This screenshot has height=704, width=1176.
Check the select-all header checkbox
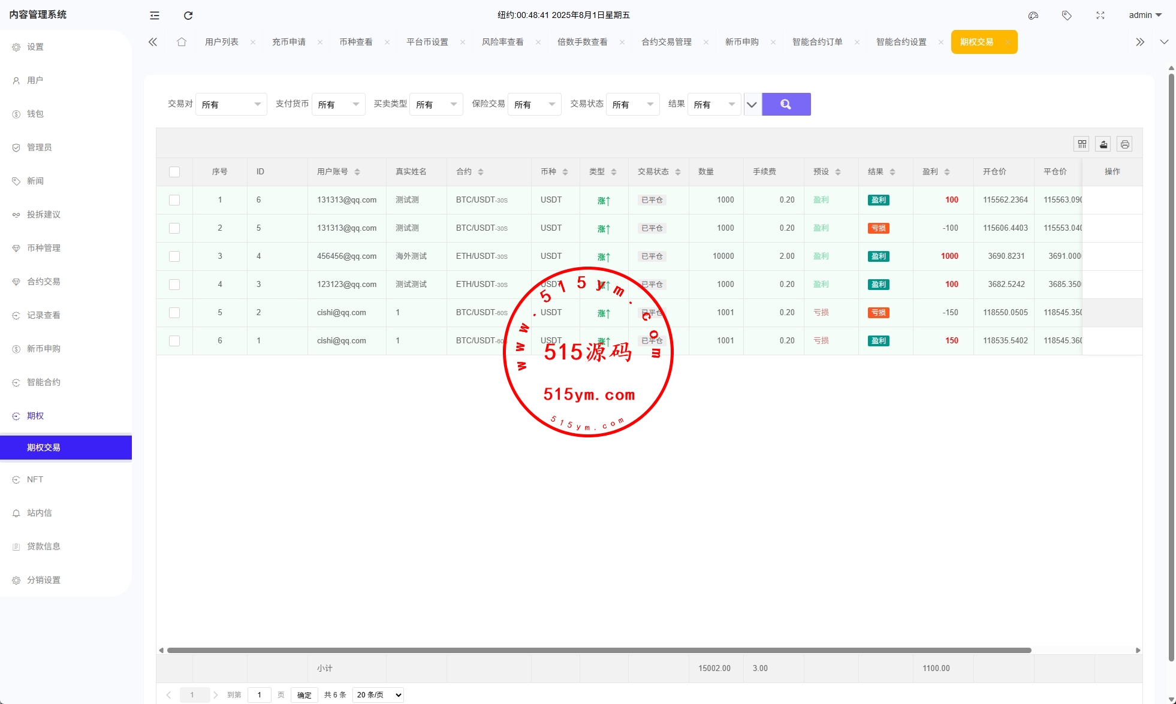(174, 172)
